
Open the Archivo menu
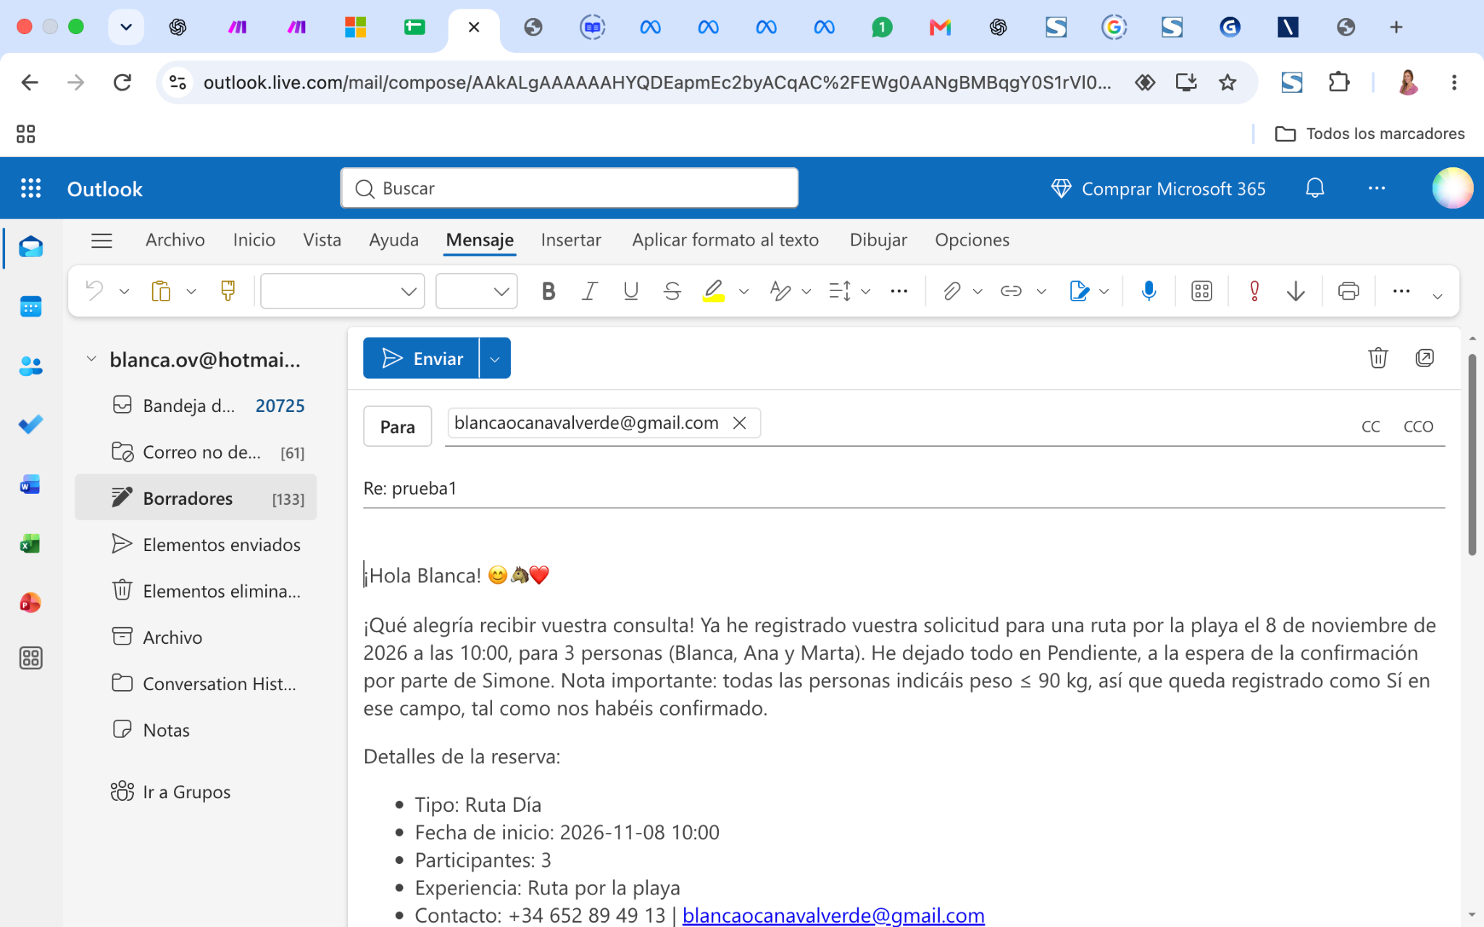pyautogui.click(x=175, y=240)
